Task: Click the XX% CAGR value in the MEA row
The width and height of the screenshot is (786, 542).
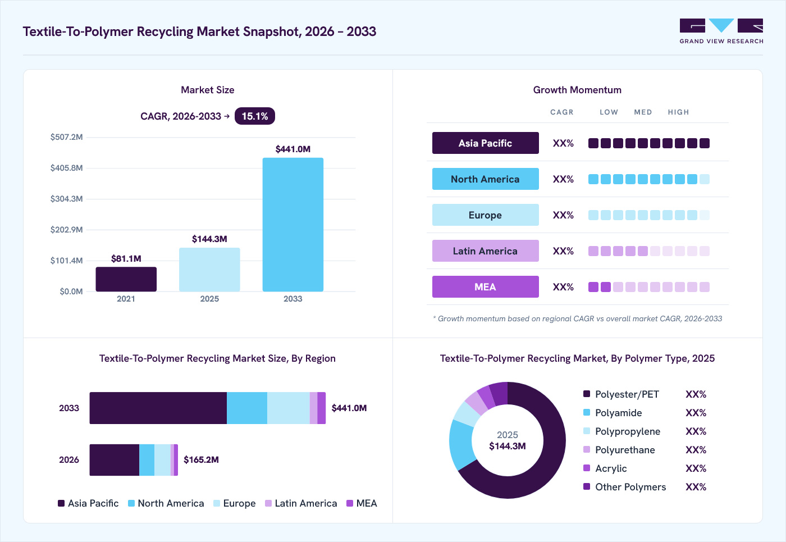Action: [x=563, y=287]
